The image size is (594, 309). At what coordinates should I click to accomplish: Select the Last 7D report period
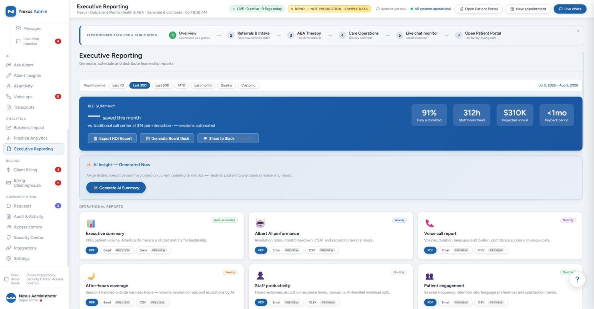click(x=118, y=85)
